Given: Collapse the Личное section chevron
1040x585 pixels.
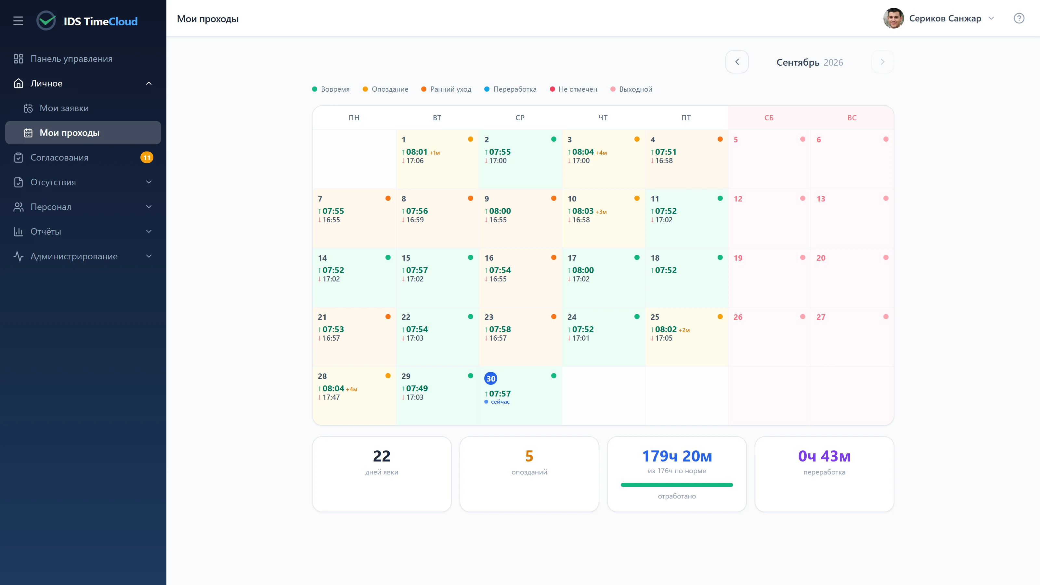Looking at the screenshot, I should (149, 84).
